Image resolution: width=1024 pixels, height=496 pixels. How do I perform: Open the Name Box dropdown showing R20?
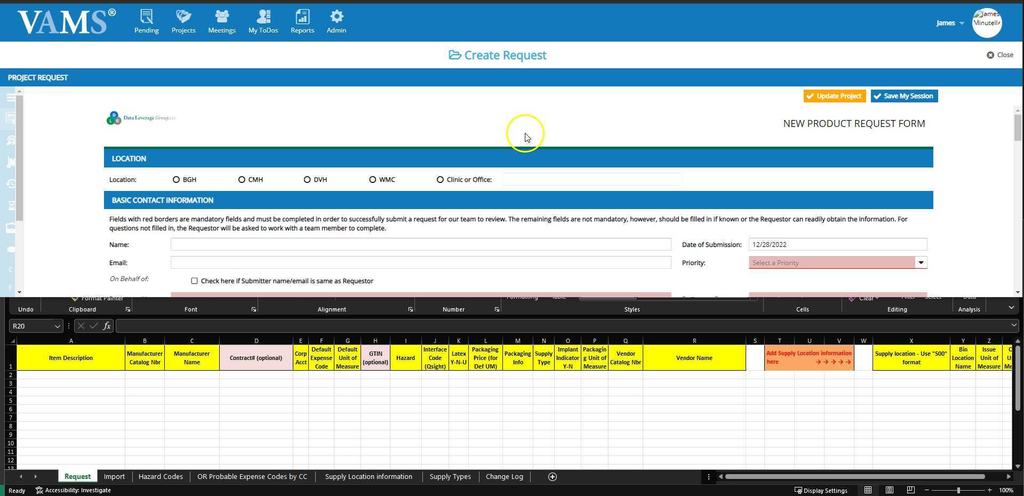pyautogui.click(x=57, y=326)
